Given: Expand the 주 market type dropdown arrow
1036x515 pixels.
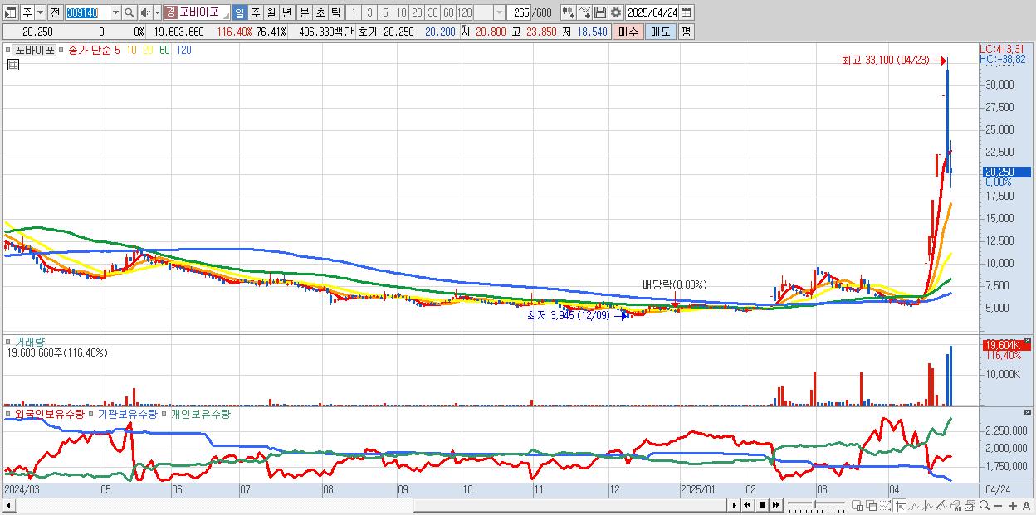Looking at the screenshot, I should [x=41, y=12].
